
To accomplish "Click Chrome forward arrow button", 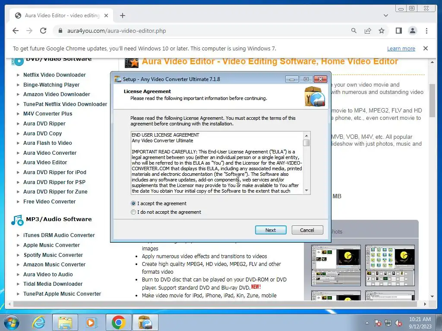I will click(x=29, y=31).
